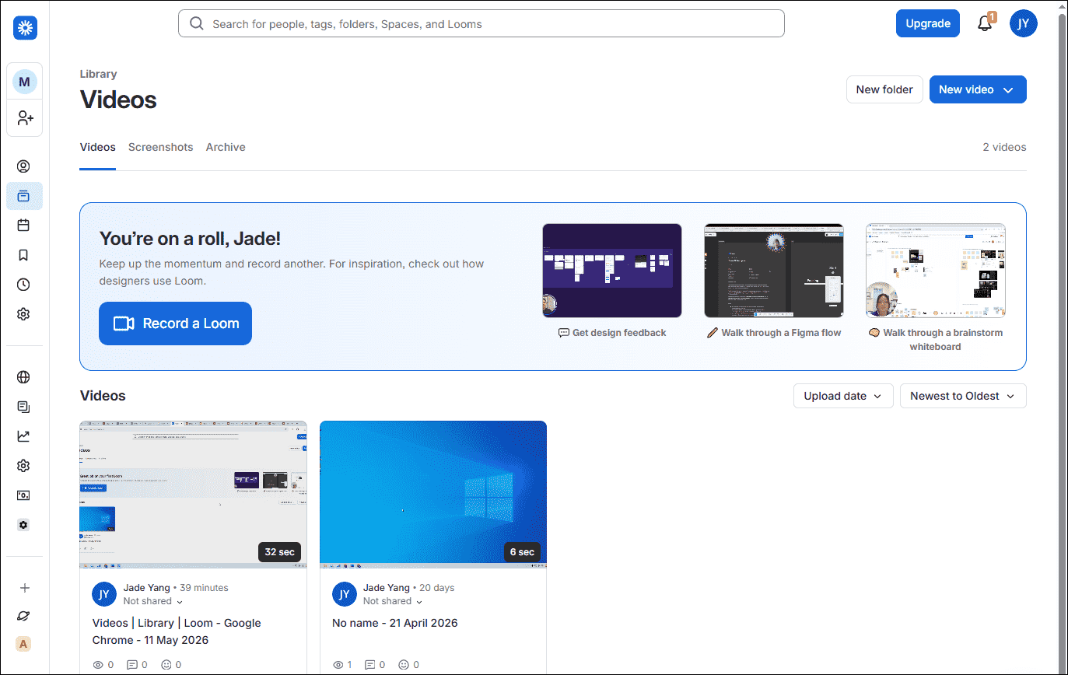Open the No name - 21 April 2026 title
This screenshot has height=675, width=1068.
[394, 623]
